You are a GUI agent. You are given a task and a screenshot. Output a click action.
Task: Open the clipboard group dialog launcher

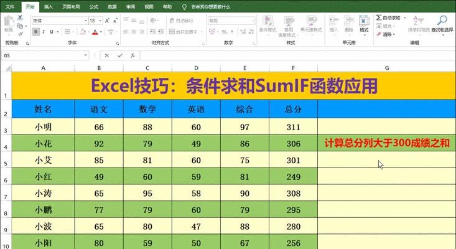(x=27, y=44)
